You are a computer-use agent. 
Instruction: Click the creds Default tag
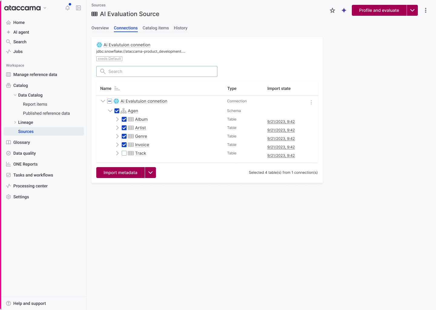pos(109,59)
